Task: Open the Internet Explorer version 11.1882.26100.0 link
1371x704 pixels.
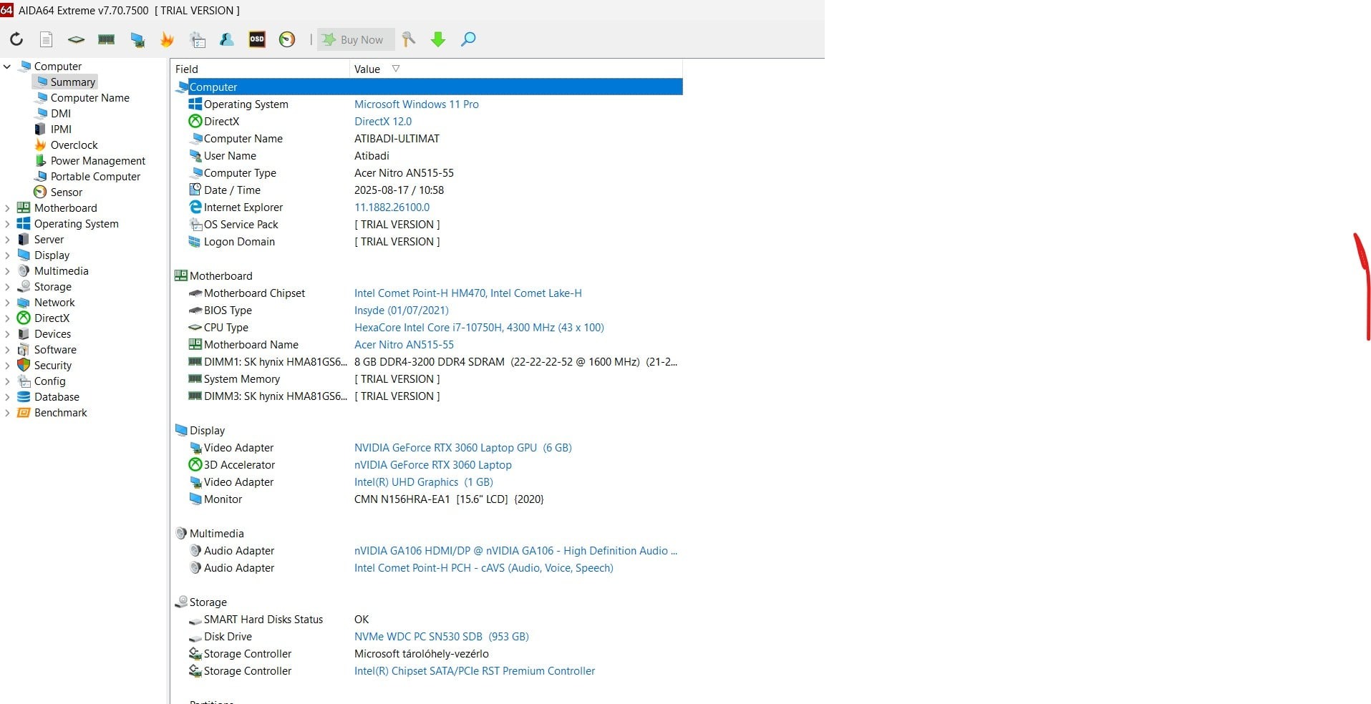Action: pyautogui.click(x=392, y=207)
